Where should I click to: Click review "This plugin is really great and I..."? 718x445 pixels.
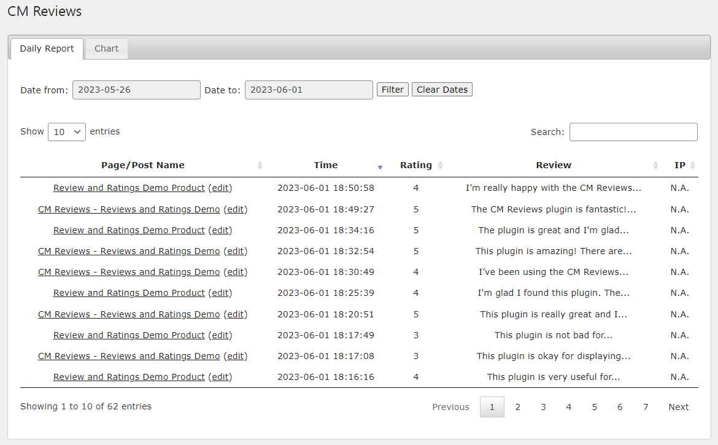[x=554, y=314]
